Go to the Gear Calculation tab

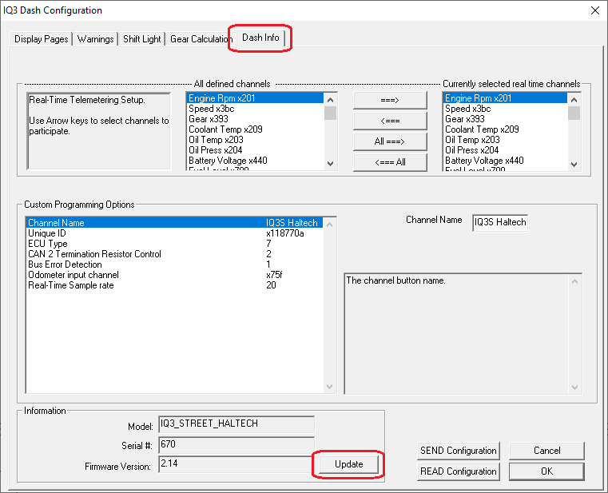201,39
